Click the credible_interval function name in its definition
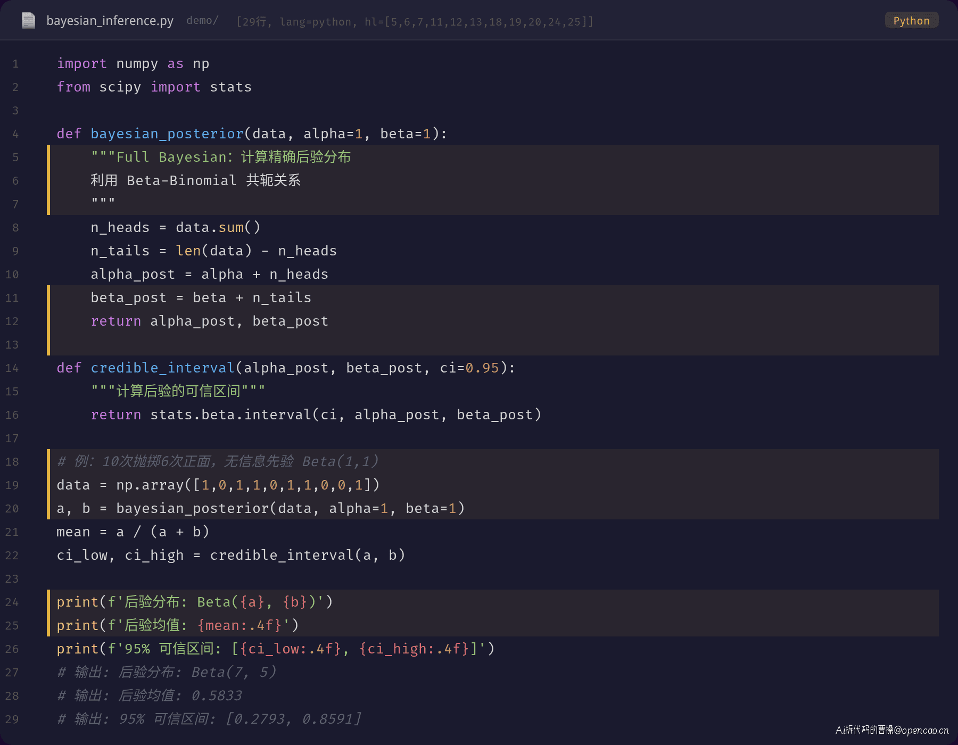 pyautogui.click(x=163, y=368)
